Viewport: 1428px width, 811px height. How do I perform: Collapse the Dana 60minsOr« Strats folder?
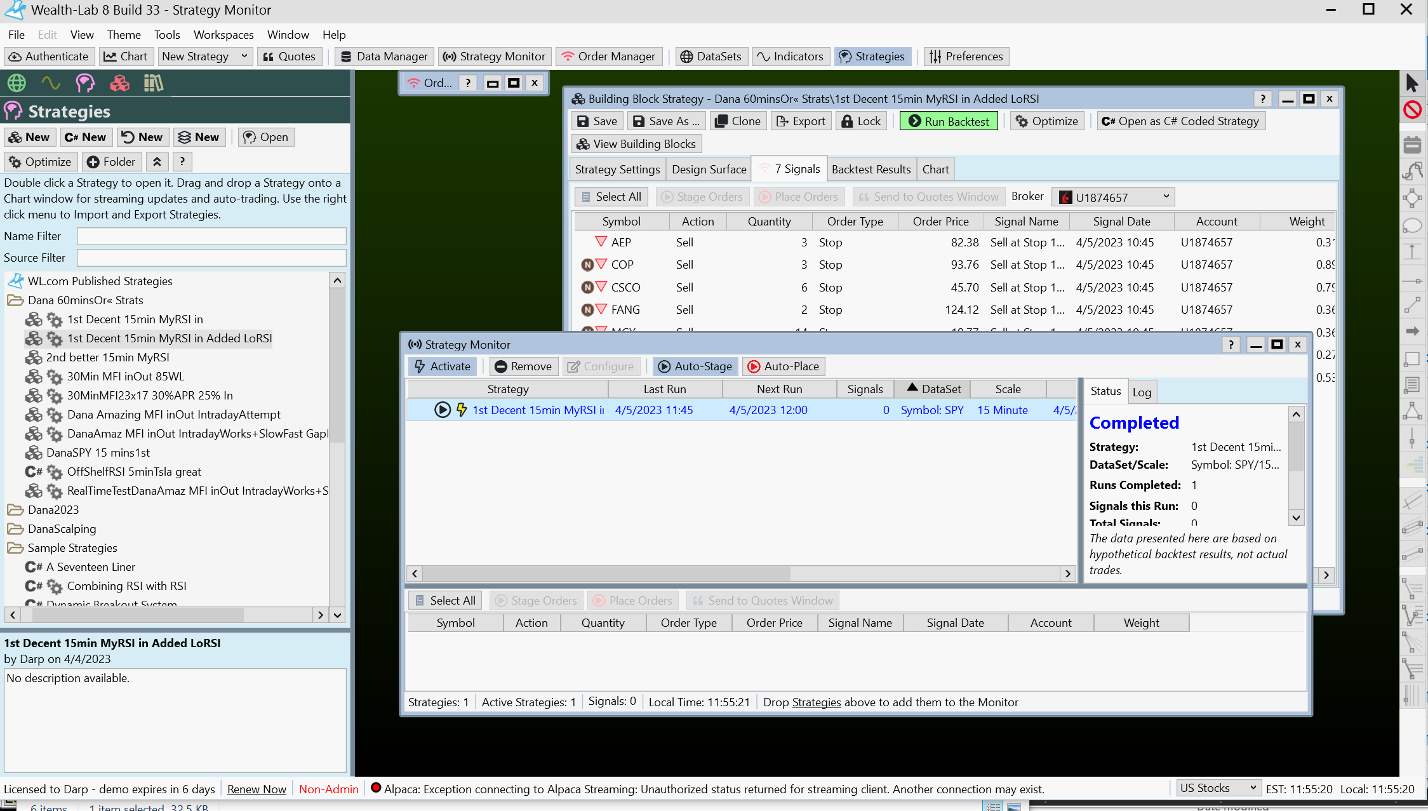pyautogui.click(x=15, y=300)
